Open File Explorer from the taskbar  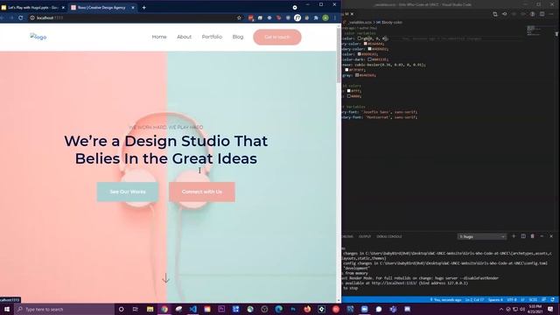(150, 309)
